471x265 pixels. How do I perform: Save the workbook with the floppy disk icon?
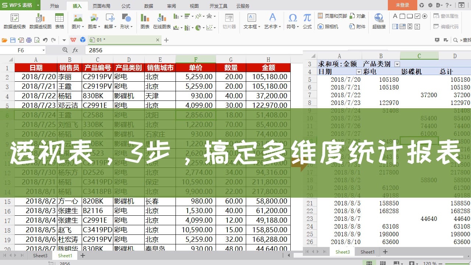click(13, 40)
